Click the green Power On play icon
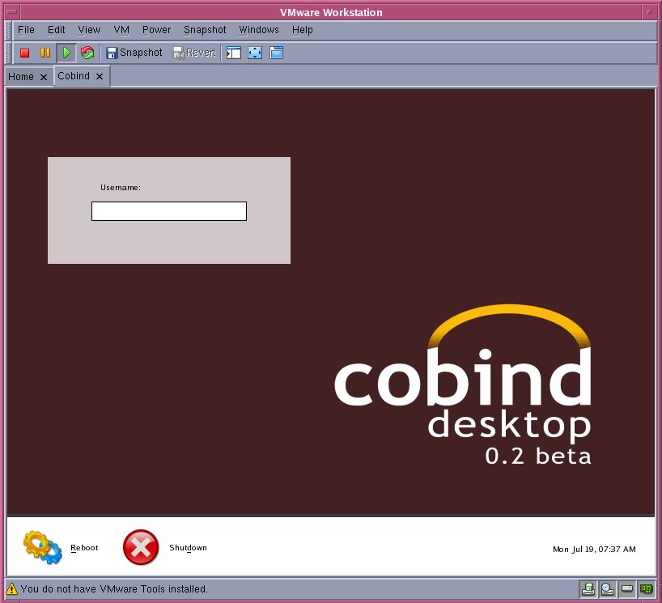This screenshot has width=662, height=603. (66, 53)
